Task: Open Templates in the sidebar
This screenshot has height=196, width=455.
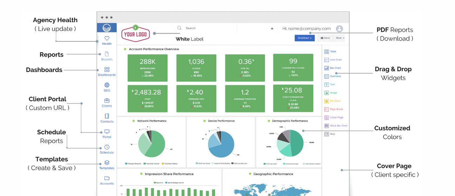Action: click(x=107, y=164)
